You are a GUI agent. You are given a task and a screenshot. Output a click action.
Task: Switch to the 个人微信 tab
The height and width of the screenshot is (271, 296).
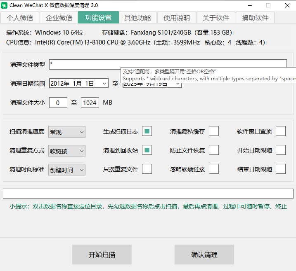20,18
